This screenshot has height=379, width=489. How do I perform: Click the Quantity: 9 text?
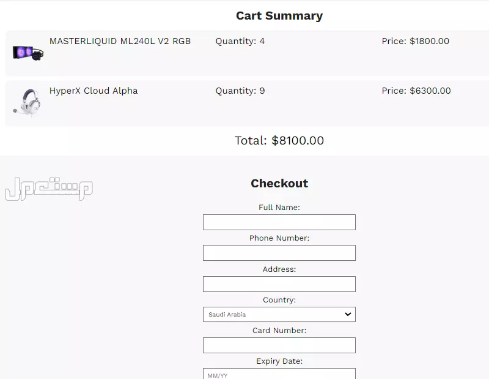(240, 91)
